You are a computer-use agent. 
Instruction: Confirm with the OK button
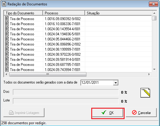[108, 113]
